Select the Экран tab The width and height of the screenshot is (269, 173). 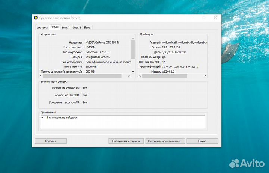pos(55,27)
